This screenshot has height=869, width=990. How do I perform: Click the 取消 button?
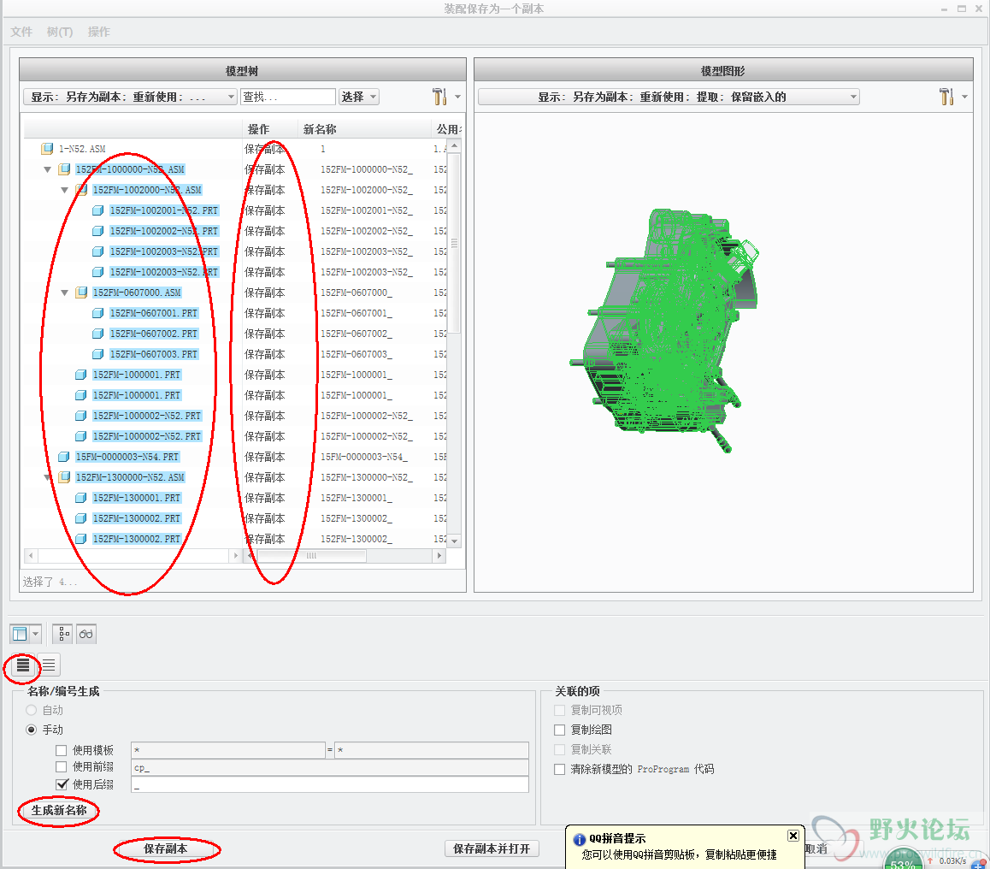[x=816, y=848]
